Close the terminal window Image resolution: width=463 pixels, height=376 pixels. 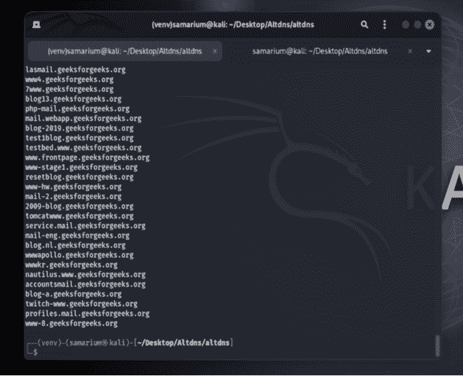tap(430, 25)
